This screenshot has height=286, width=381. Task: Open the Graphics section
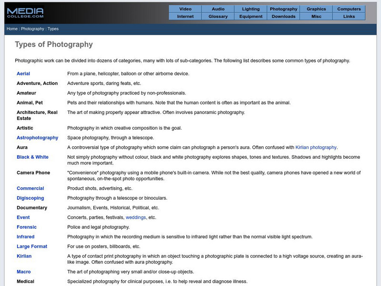tap(316, 9)
